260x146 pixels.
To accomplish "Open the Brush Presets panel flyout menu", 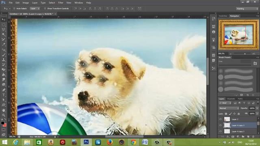I will tap(257, 57).
